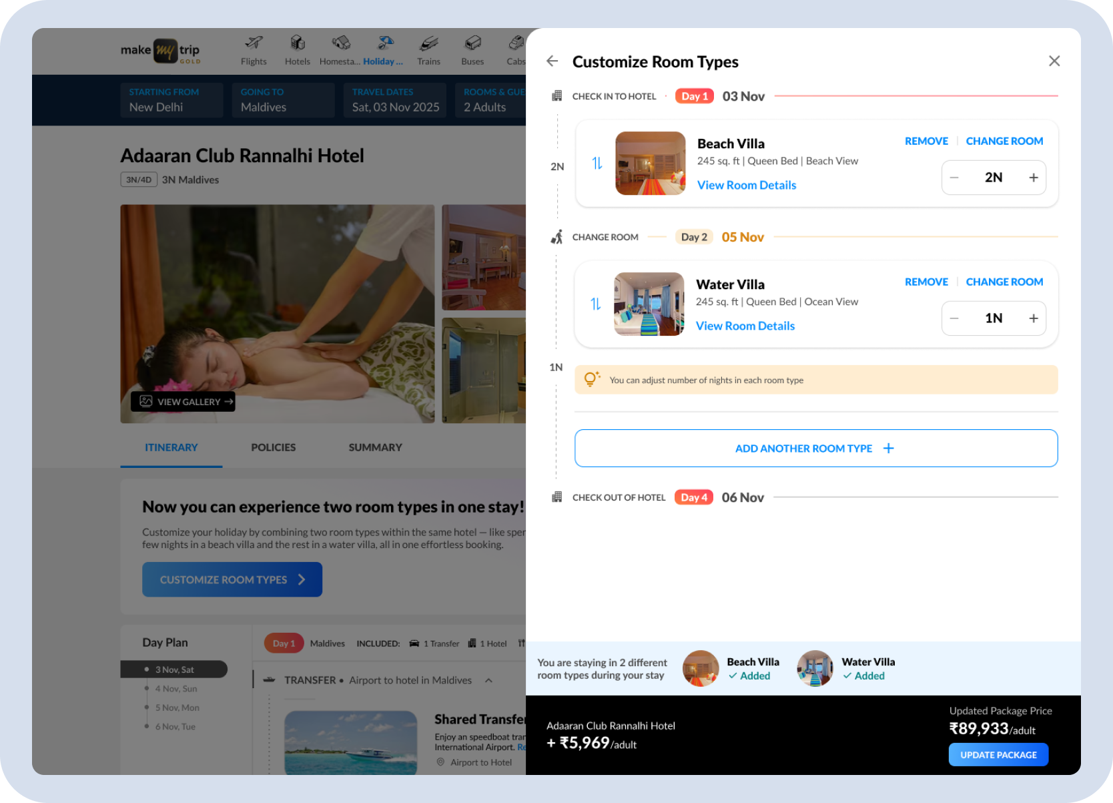Viewport: 1113px width, 803px height.
Task: Click the building icon beside Check Out
Action: click(556, 497)
